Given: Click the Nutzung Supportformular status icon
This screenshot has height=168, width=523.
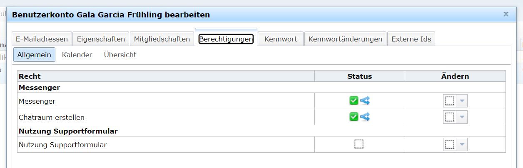Looking at the screenshot, I should click(x=359, y=144).
